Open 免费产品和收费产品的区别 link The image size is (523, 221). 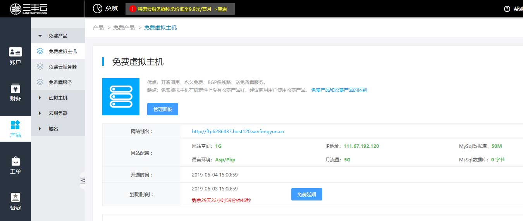click(339, 90)
